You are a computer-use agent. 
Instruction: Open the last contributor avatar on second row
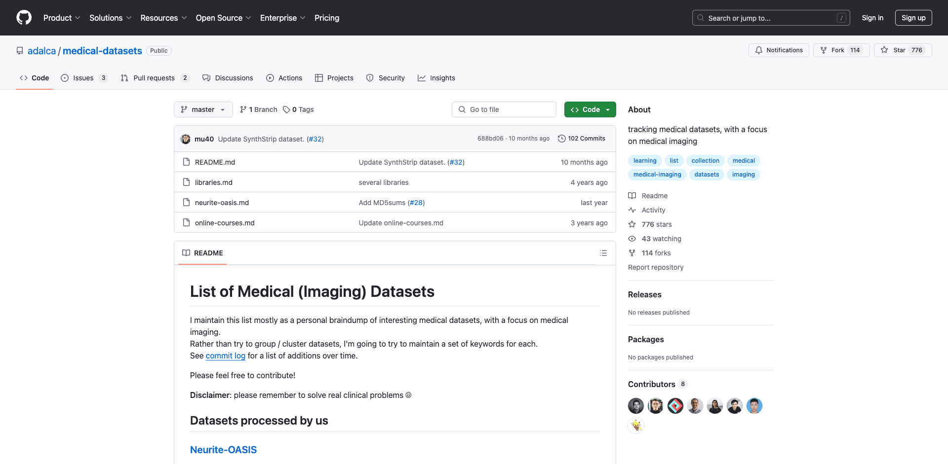tap(636, 425)
